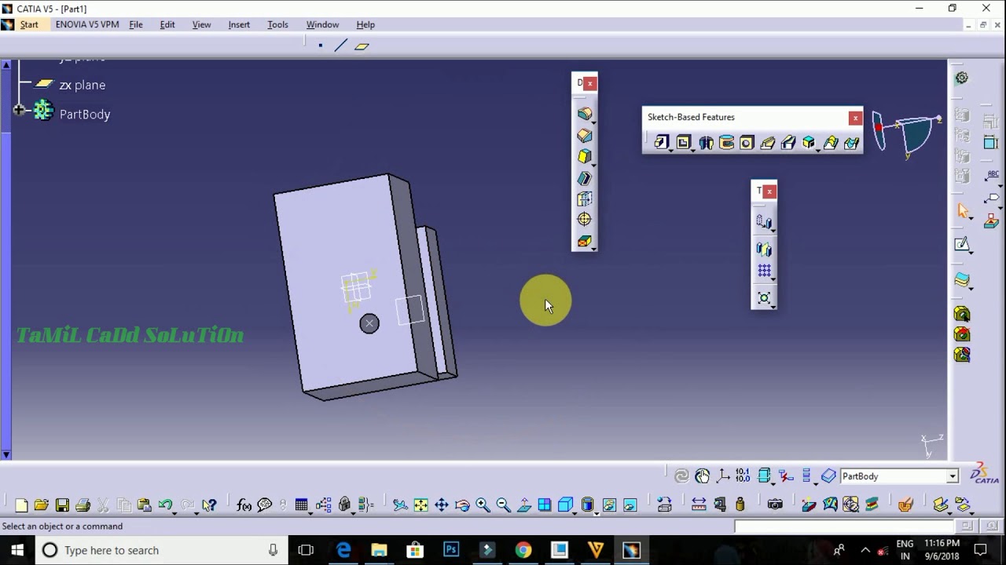Click the Windows search box

[x=163, y=550]
